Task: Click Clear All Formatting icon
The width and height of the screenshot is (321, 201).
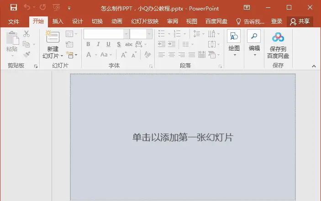Action: pos(147,55)
